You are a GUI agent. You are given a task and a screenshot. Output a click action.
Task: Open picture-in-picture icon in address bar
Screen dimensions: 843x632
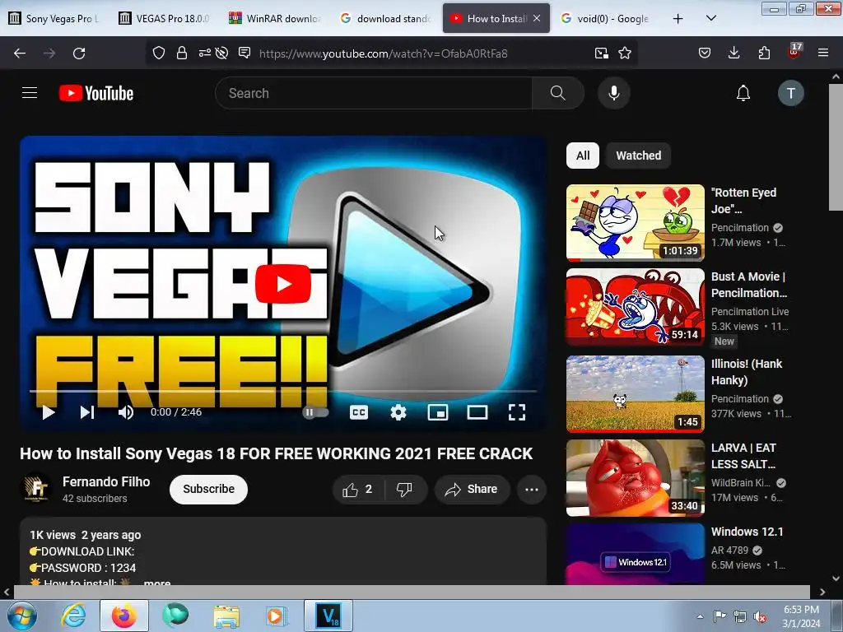(x=602, y=53)
